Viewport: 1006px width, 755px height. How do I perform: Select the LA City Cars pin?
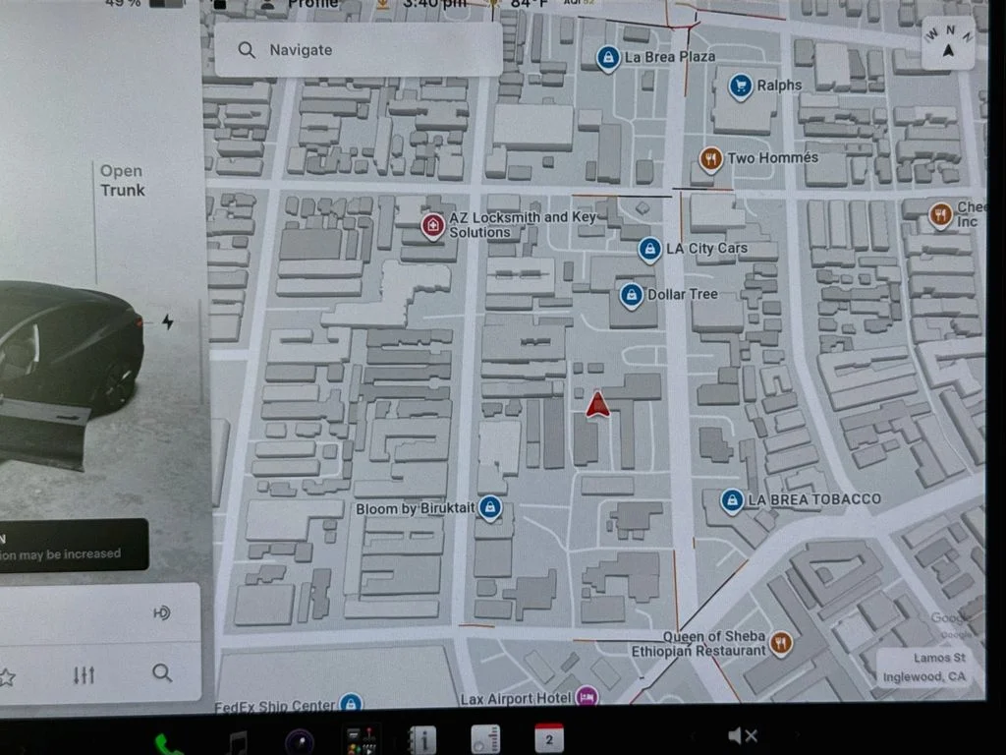(x=649, y=249)
